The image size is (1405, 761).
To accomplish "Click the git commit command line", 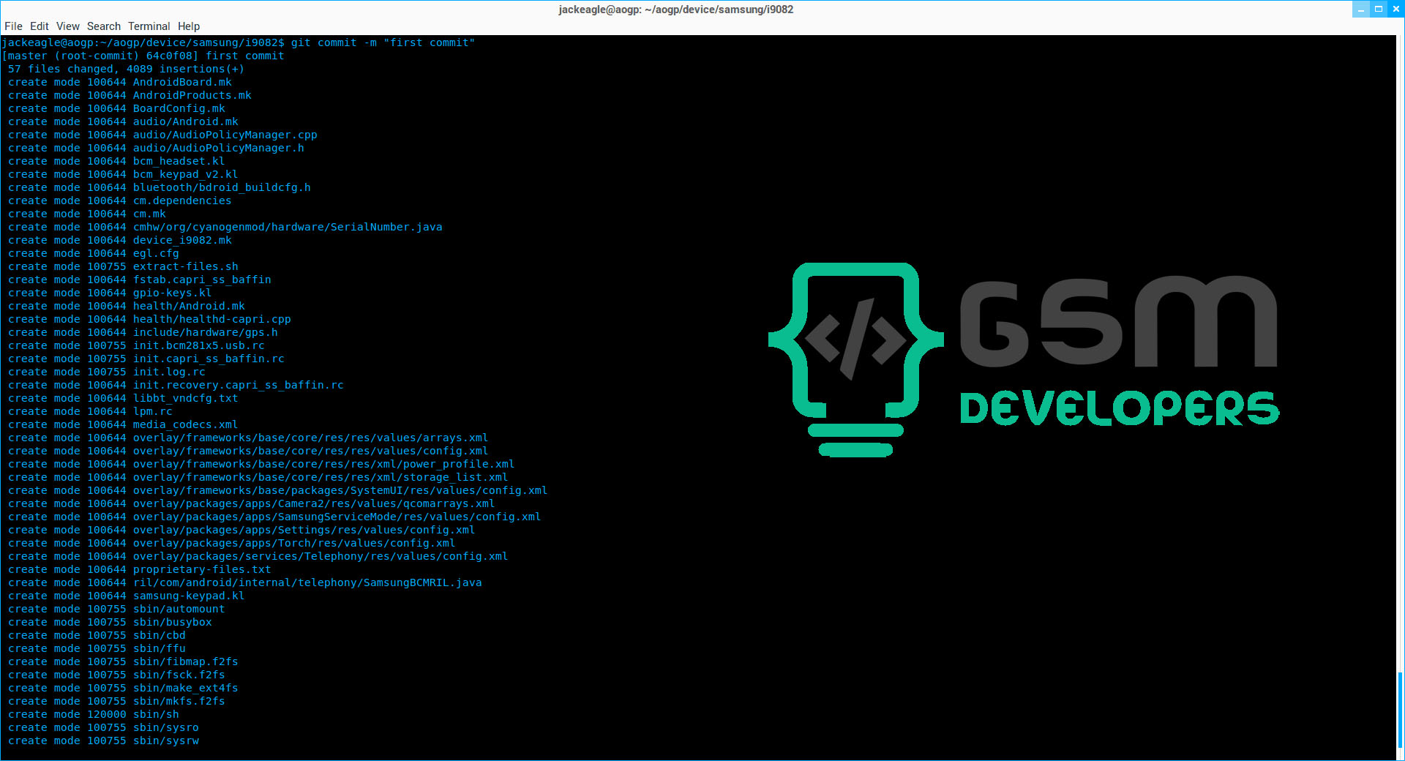I will coord(239,42).
